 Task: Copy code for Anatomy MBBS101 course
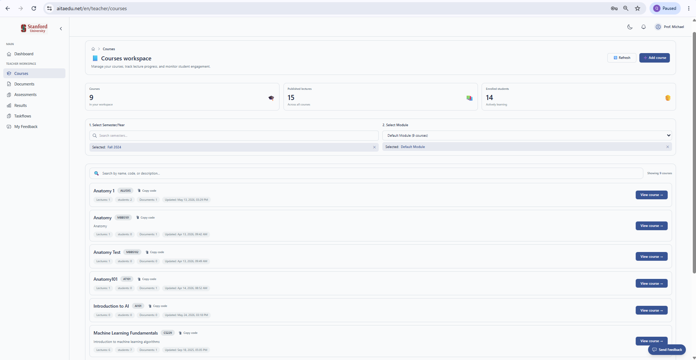coord(145,217)
